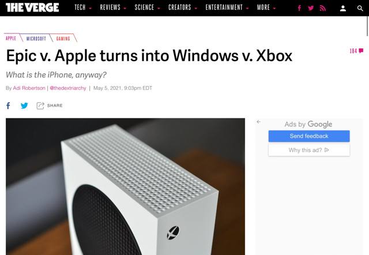Screen dimensions: 369x255
Task: Click the Xbox console article image
Action: [x=125, y=186]
